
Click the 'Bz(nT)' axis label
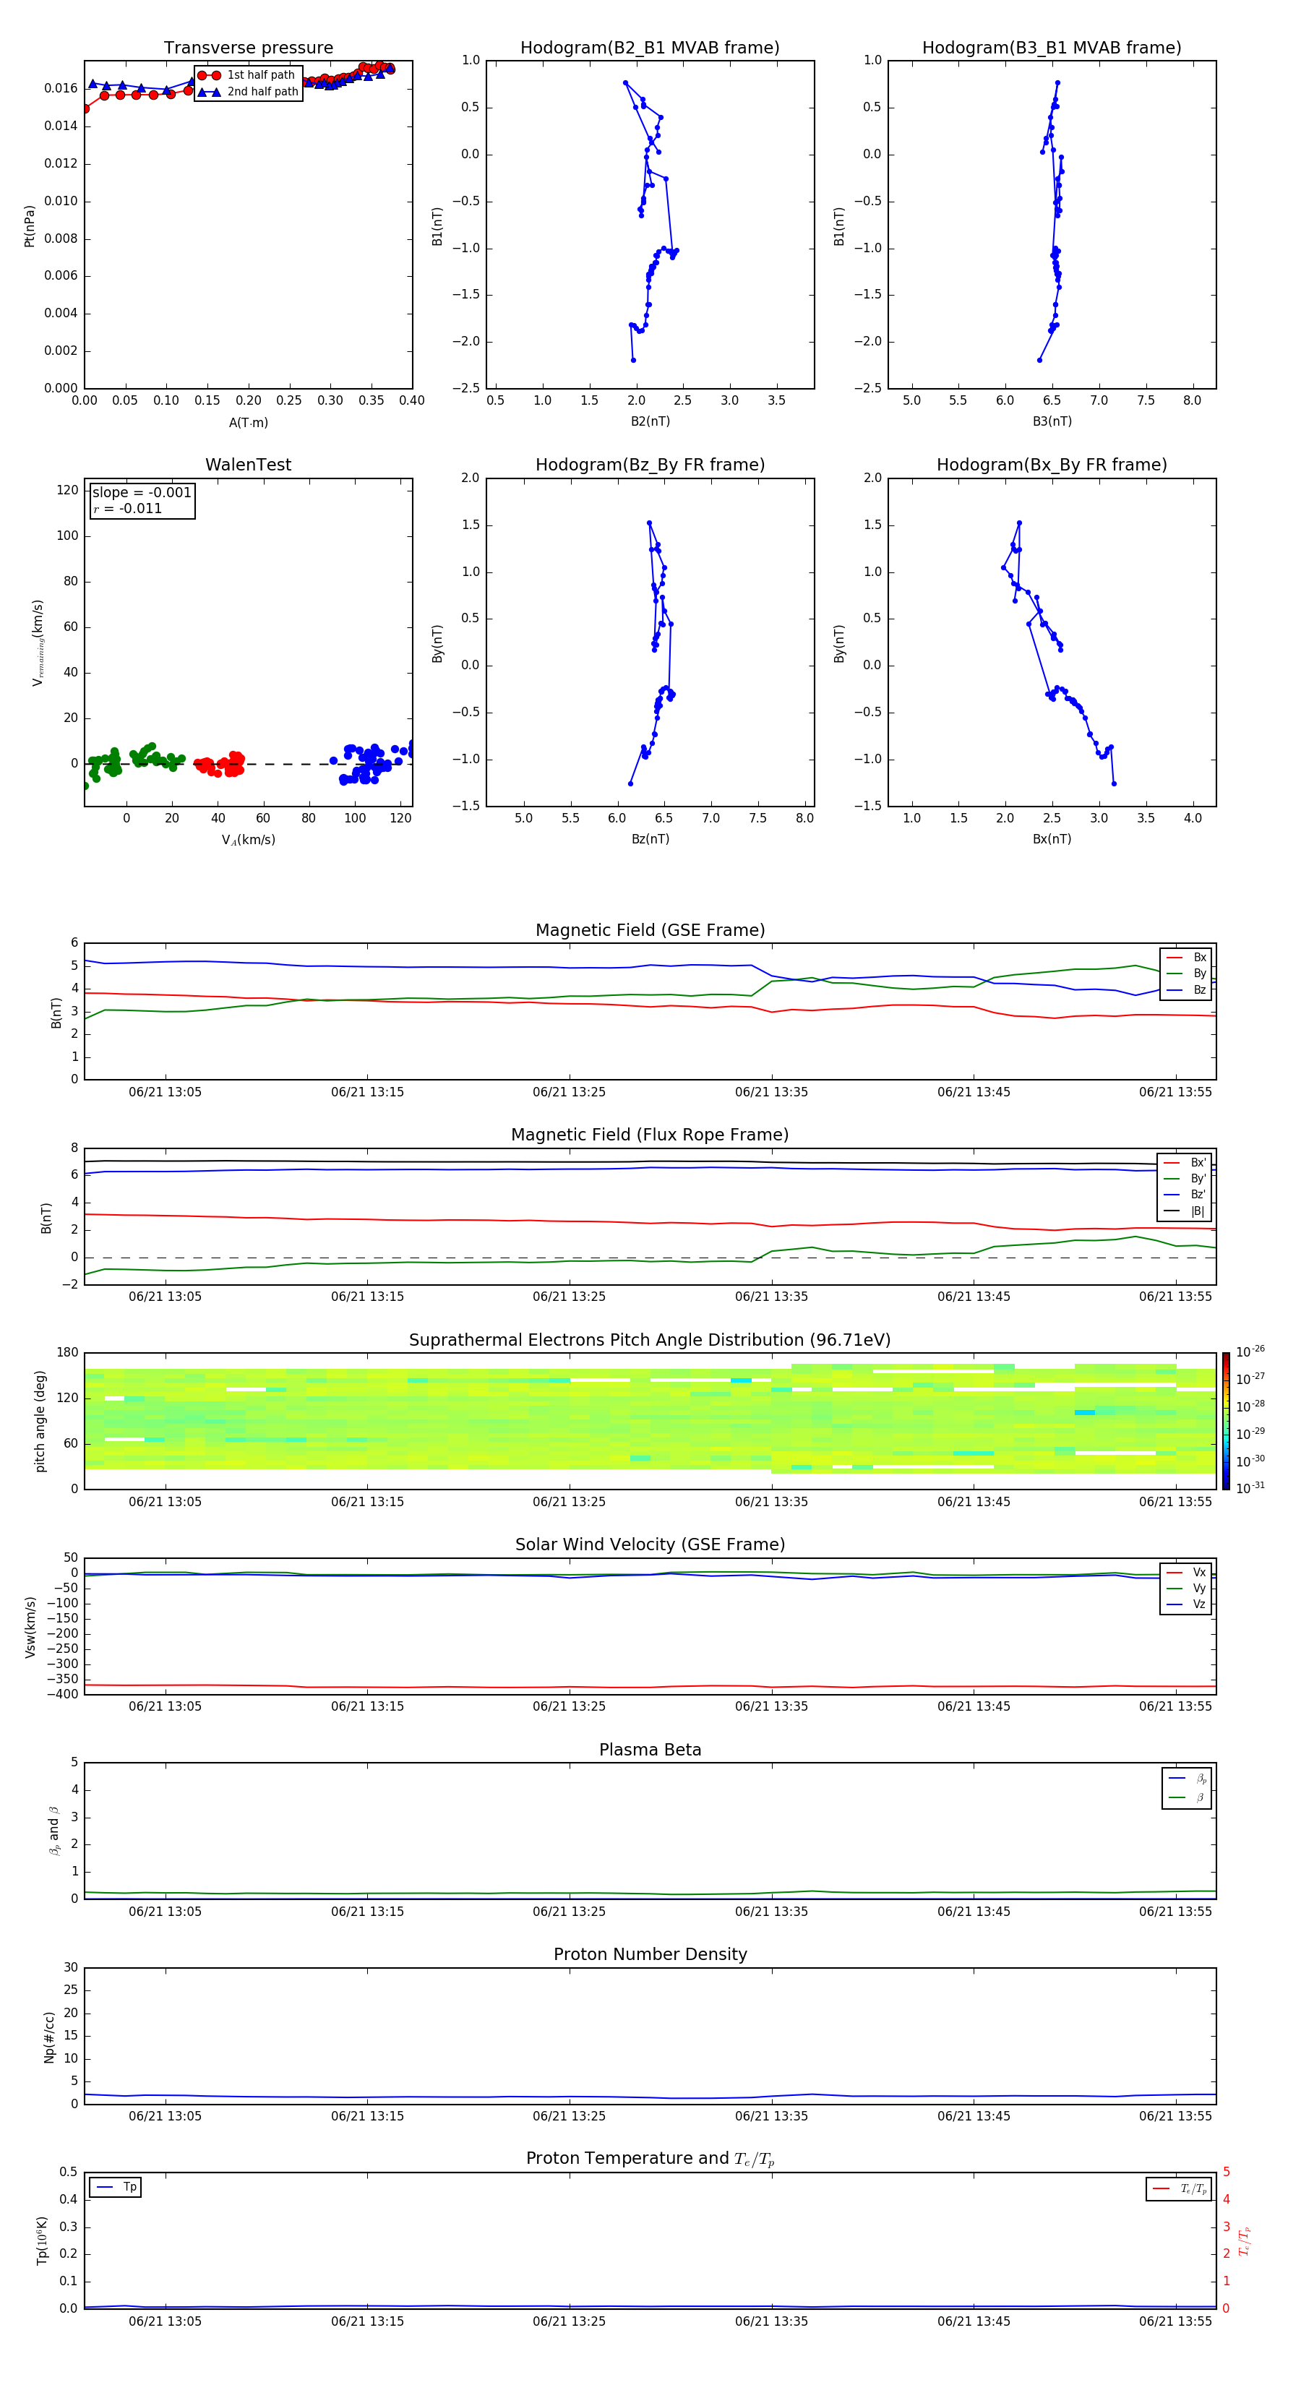point(650,839)
